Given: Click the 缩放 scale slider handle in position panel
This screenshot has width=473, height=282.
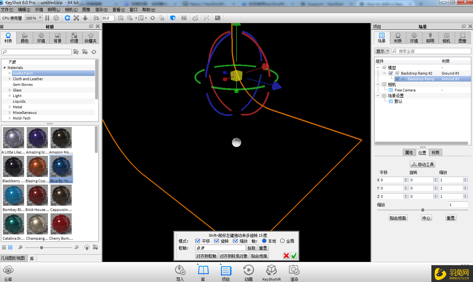Looking at the screenshot, I should point(423,210).
